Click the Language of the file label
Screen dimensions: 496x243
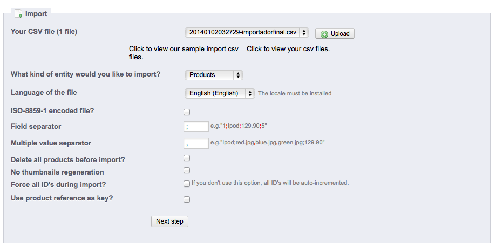(44, 93)
